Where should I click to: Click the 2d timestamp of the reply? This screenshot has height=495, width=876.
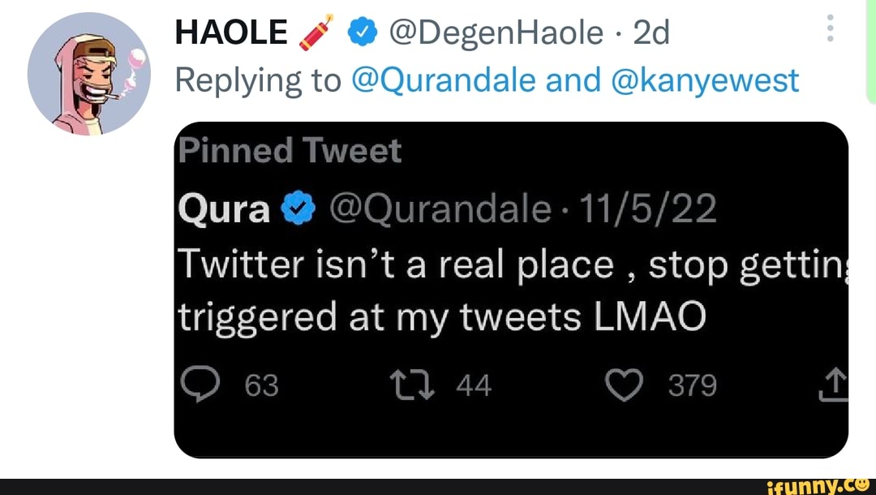click(x=650, y=33)
